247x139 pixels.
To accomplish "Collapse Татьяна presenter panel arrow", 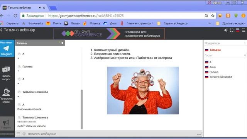I will (x=62, y=43).
